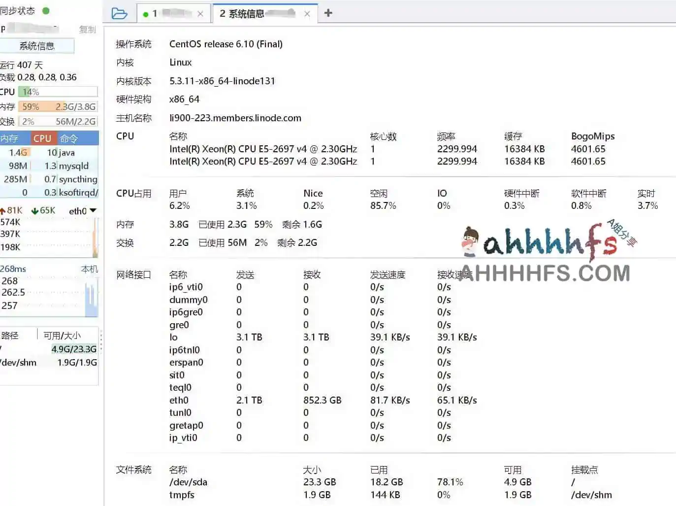Switch to session tab 1
Viewport: 676px width, 506px height.
167,14
